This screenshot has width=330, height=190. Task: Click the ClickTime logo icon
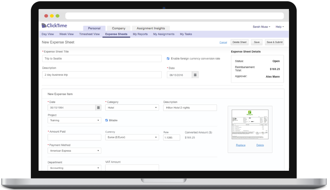pyautogui.click(x=44, y=26)
